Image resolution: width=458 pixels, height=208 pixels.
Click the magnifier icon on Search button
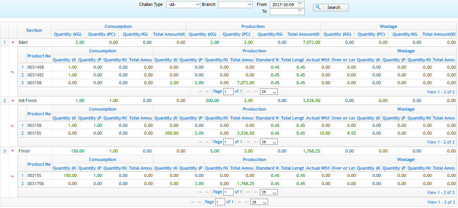click(x=318, y=7)
